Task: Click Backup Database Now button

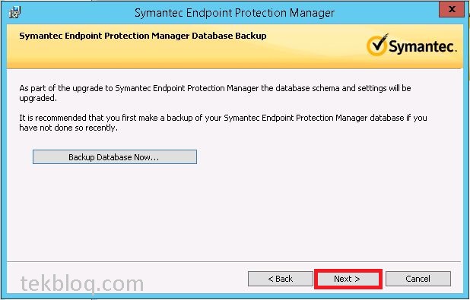Action: tap(115, 157)
